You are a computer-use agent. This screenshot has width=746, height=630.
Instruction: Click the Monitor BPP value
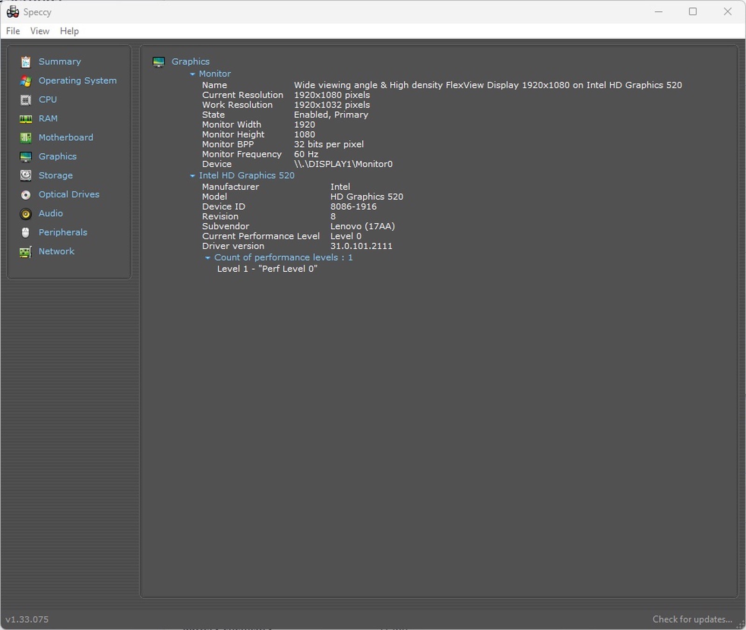pyautogui.click(x=329, y=144)
